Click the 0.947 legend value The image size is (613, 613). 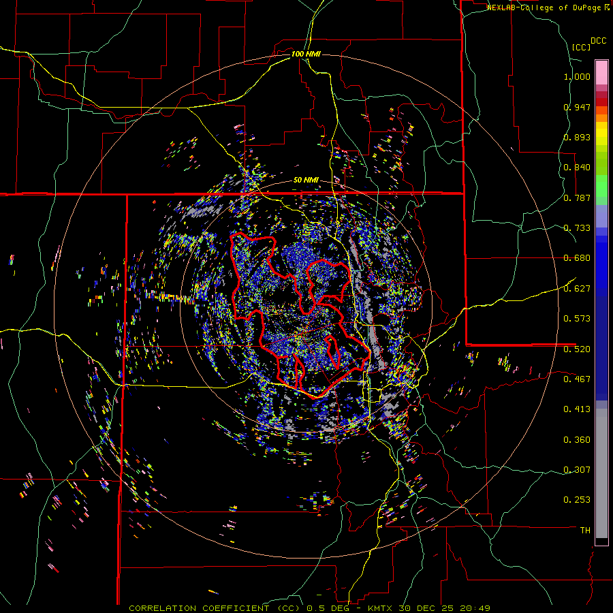[577, 107]
